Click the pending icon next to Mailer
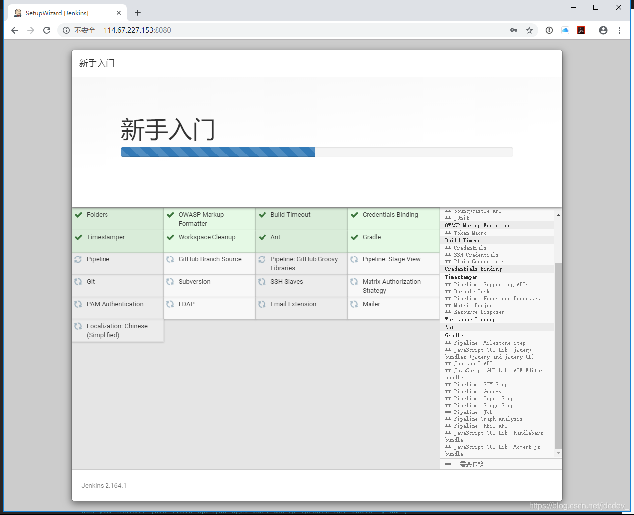Image resolution: width=634 pixels, height=515 pixels. [x=354, y=304]
